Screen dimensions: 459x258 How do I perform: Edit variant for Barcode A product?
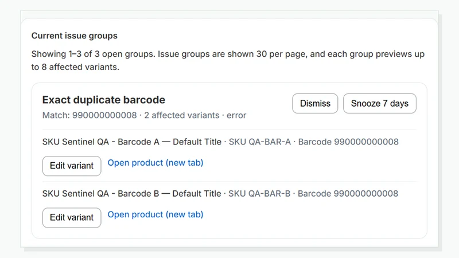click(72, 166)
